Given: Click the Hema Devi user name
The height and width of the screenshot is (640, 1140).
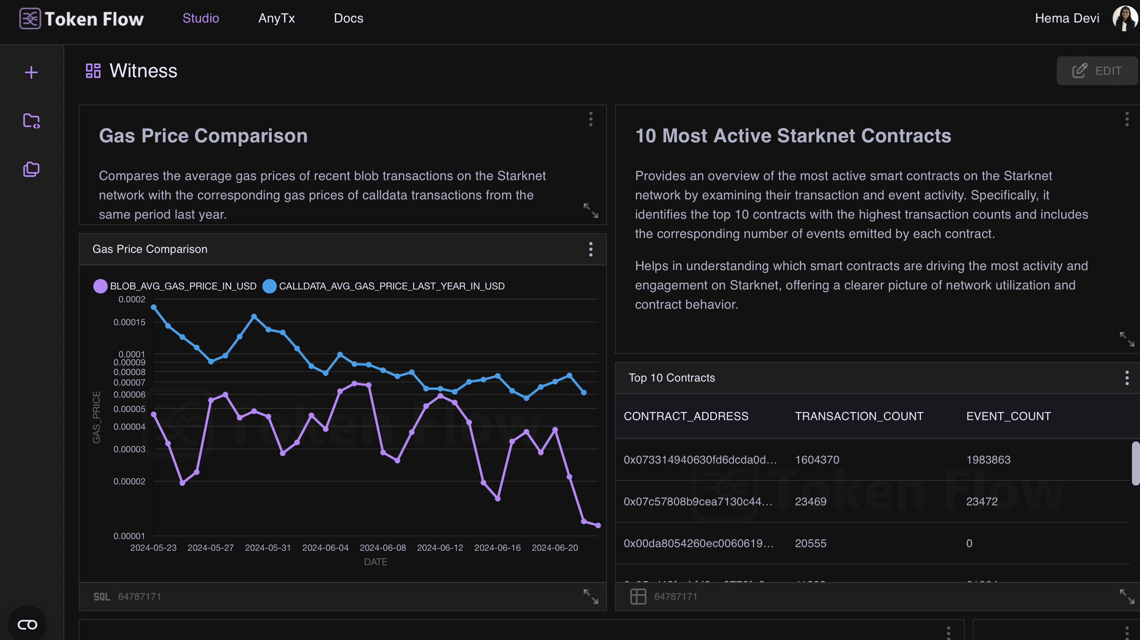Looking at the screenshot, I should [1067, 18].
